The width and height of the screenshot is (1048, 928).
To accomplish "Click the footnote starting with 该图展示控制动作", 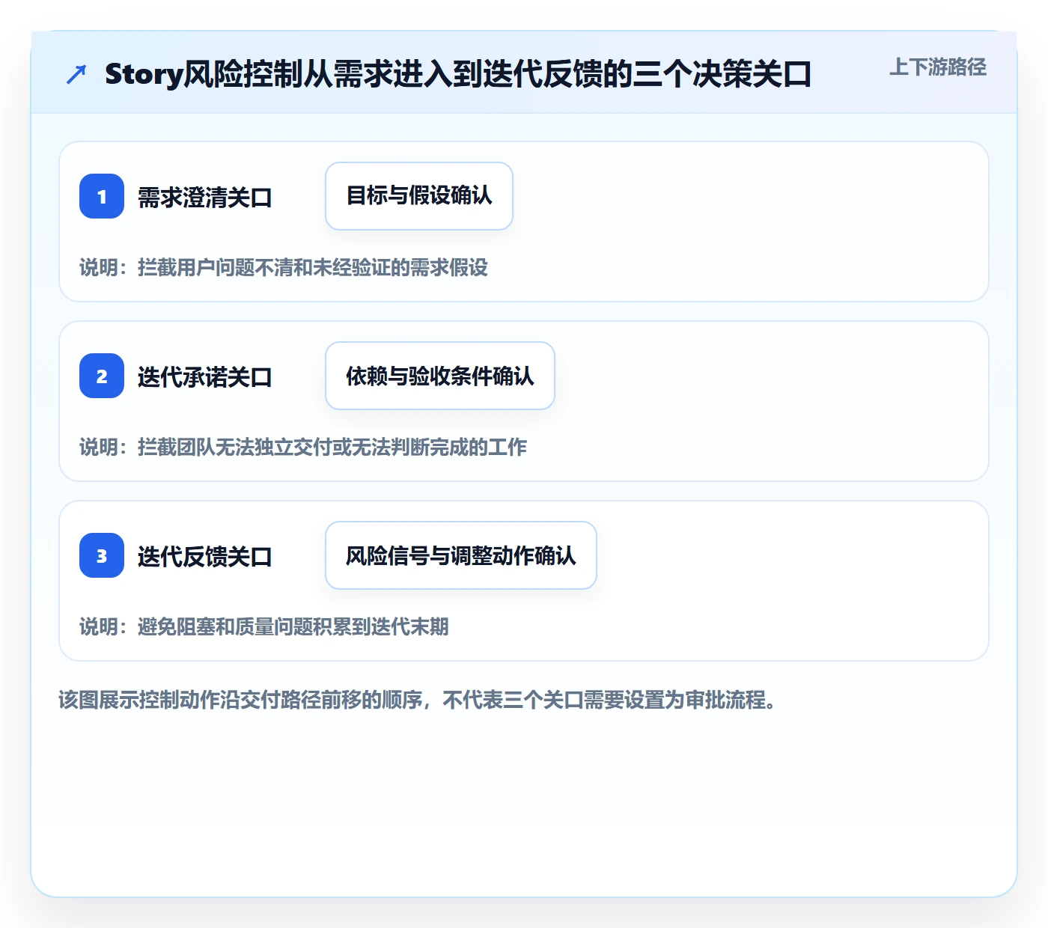I will pos(420,700).
